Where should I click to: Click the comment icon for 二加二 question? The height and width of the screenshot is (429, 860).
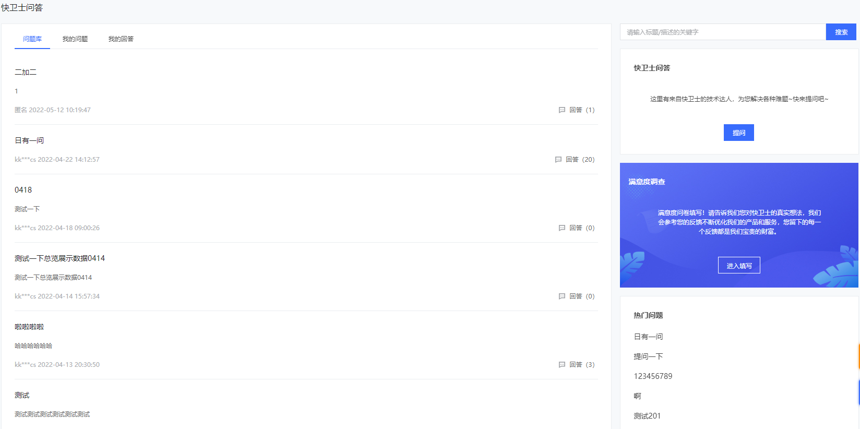pyautogui.click(x=562, y=110)
